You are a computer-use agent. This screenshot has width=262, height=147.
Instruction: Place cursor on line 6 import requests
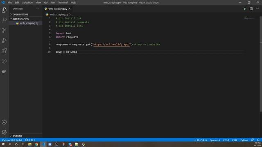tap(67, 37)
